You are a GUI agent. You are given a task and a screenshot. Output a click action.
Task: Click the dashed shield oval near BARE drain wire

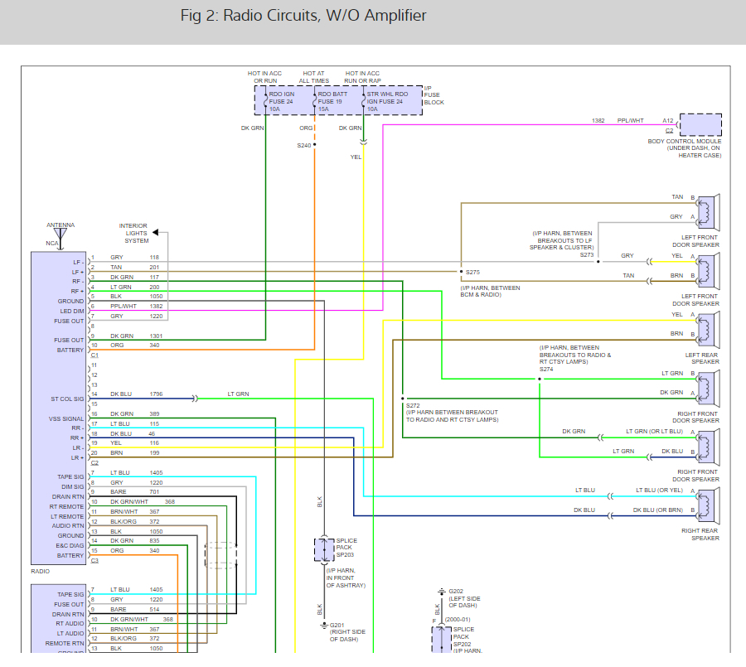[x=220, y=555]
